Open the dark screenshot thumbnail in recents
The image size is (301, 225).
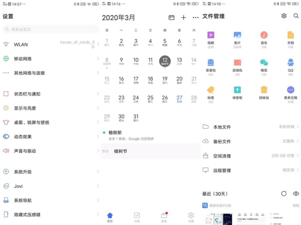(x=227, y=219)
